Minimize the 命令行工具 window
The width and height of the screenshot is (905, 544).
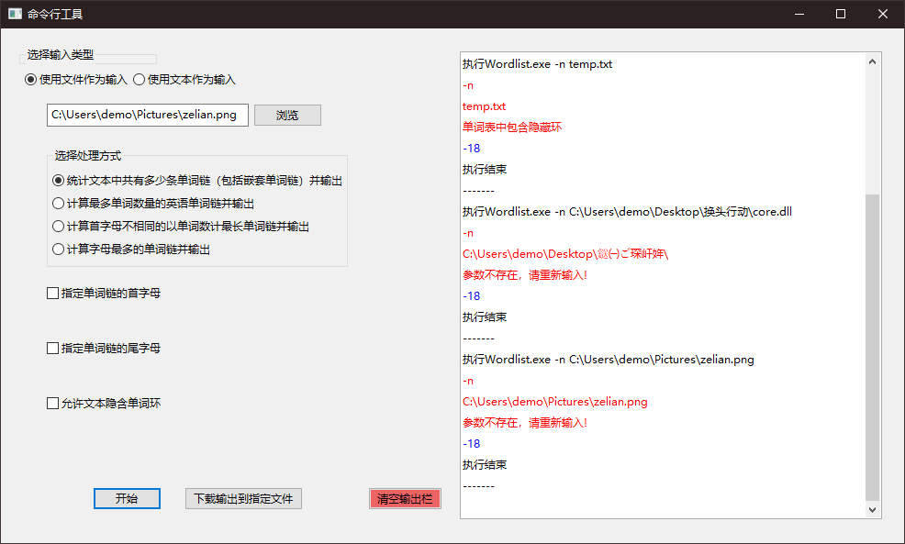[x=799, y=14]
